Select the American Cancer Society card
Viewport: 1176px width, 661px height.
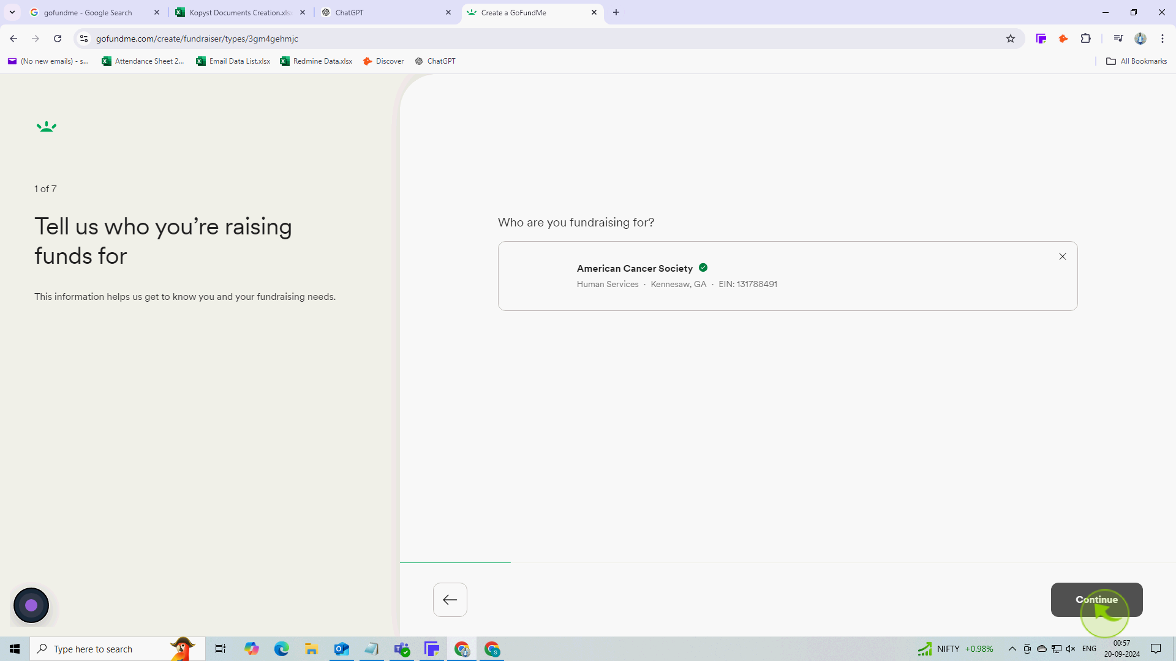point(788,276)
